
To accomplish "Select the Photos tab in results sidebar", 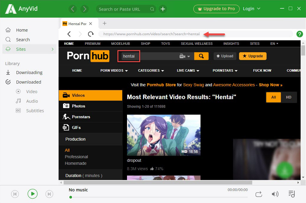I will (x=91, y=106).
